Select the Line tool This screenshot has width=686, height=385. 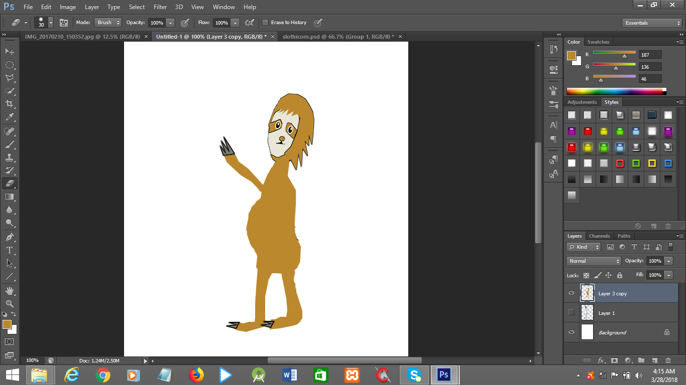pos(10,276)
